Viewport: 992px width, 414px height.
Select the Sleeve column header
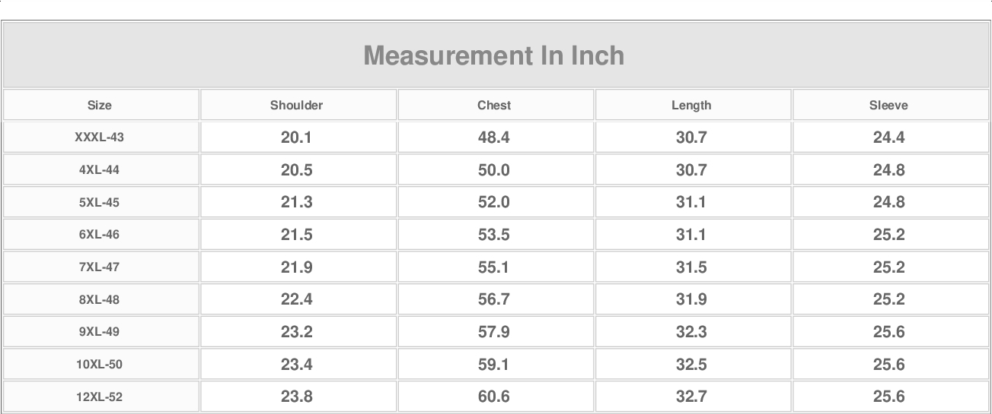tap(888, 106)
